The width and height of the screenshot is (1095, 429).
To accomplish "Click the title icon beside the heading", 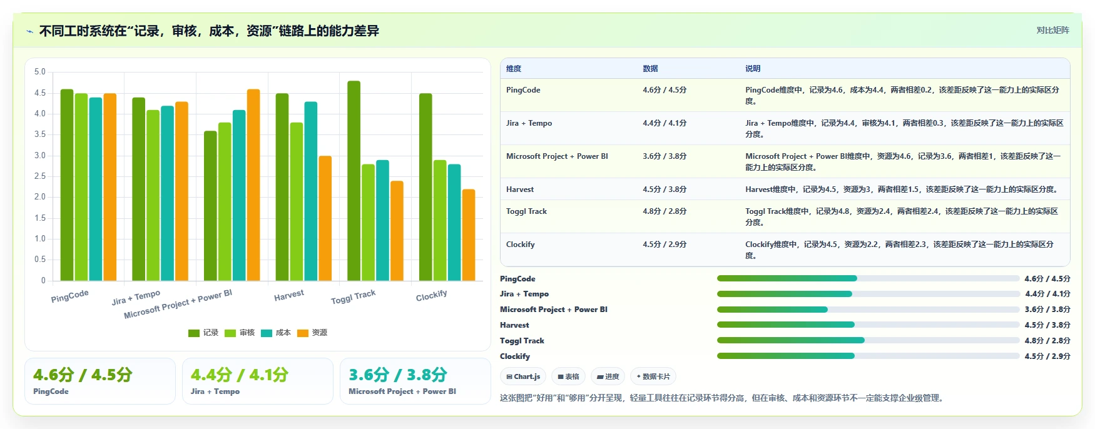I will [x=29, y=31].
